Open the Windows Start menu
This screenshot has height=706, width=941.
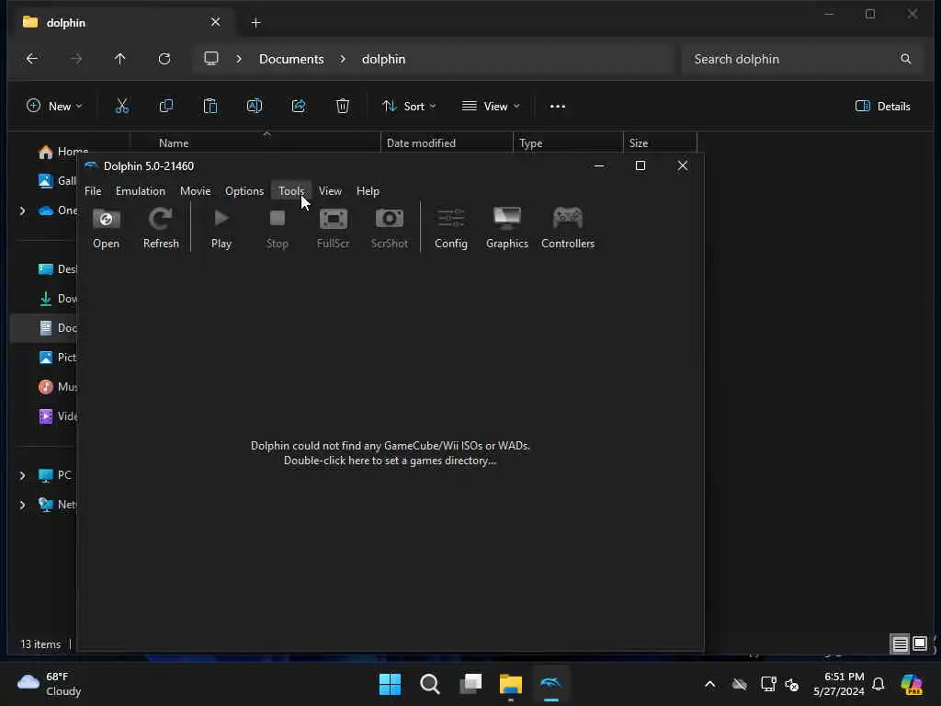click(x=390, y=684)
